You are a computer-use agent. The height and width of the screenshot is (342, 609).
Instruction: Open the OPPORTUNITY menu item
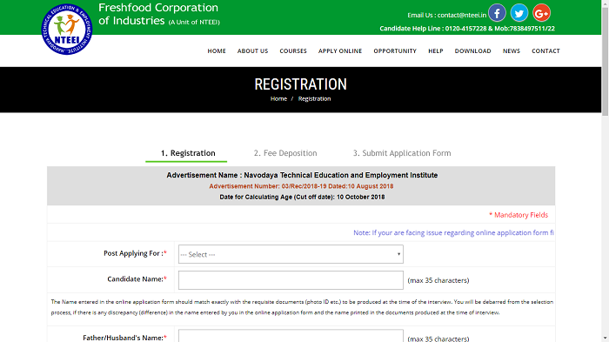pos(395,51)
